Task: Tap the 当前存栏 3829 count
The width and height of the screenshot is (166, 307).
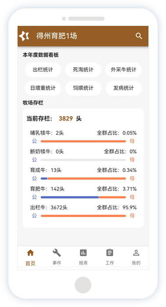Action: pos(66,119)
